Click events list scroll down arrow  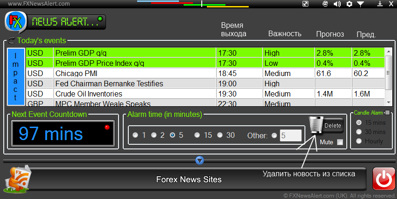389,103
